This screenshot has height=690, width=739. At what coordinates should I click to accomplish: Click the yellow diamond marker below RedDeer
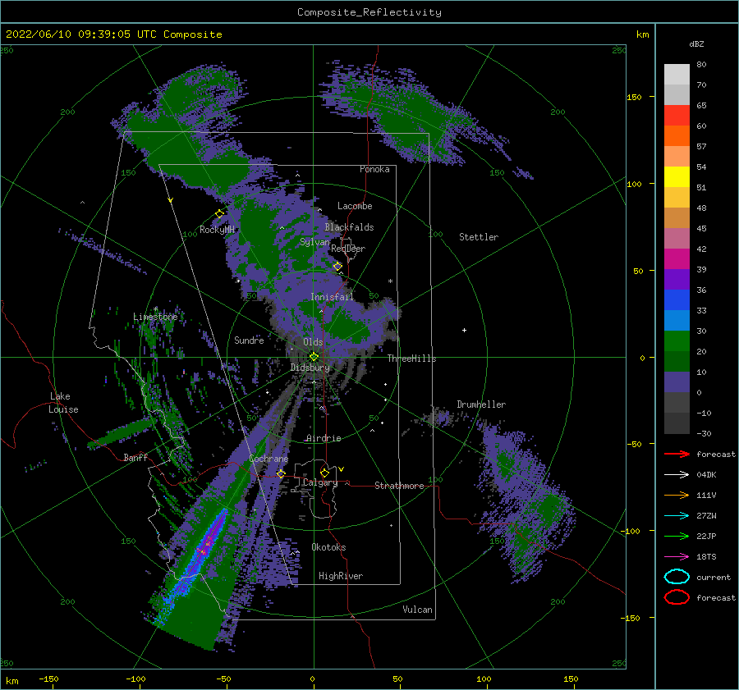pyautogui.click(x=338, y=266)
